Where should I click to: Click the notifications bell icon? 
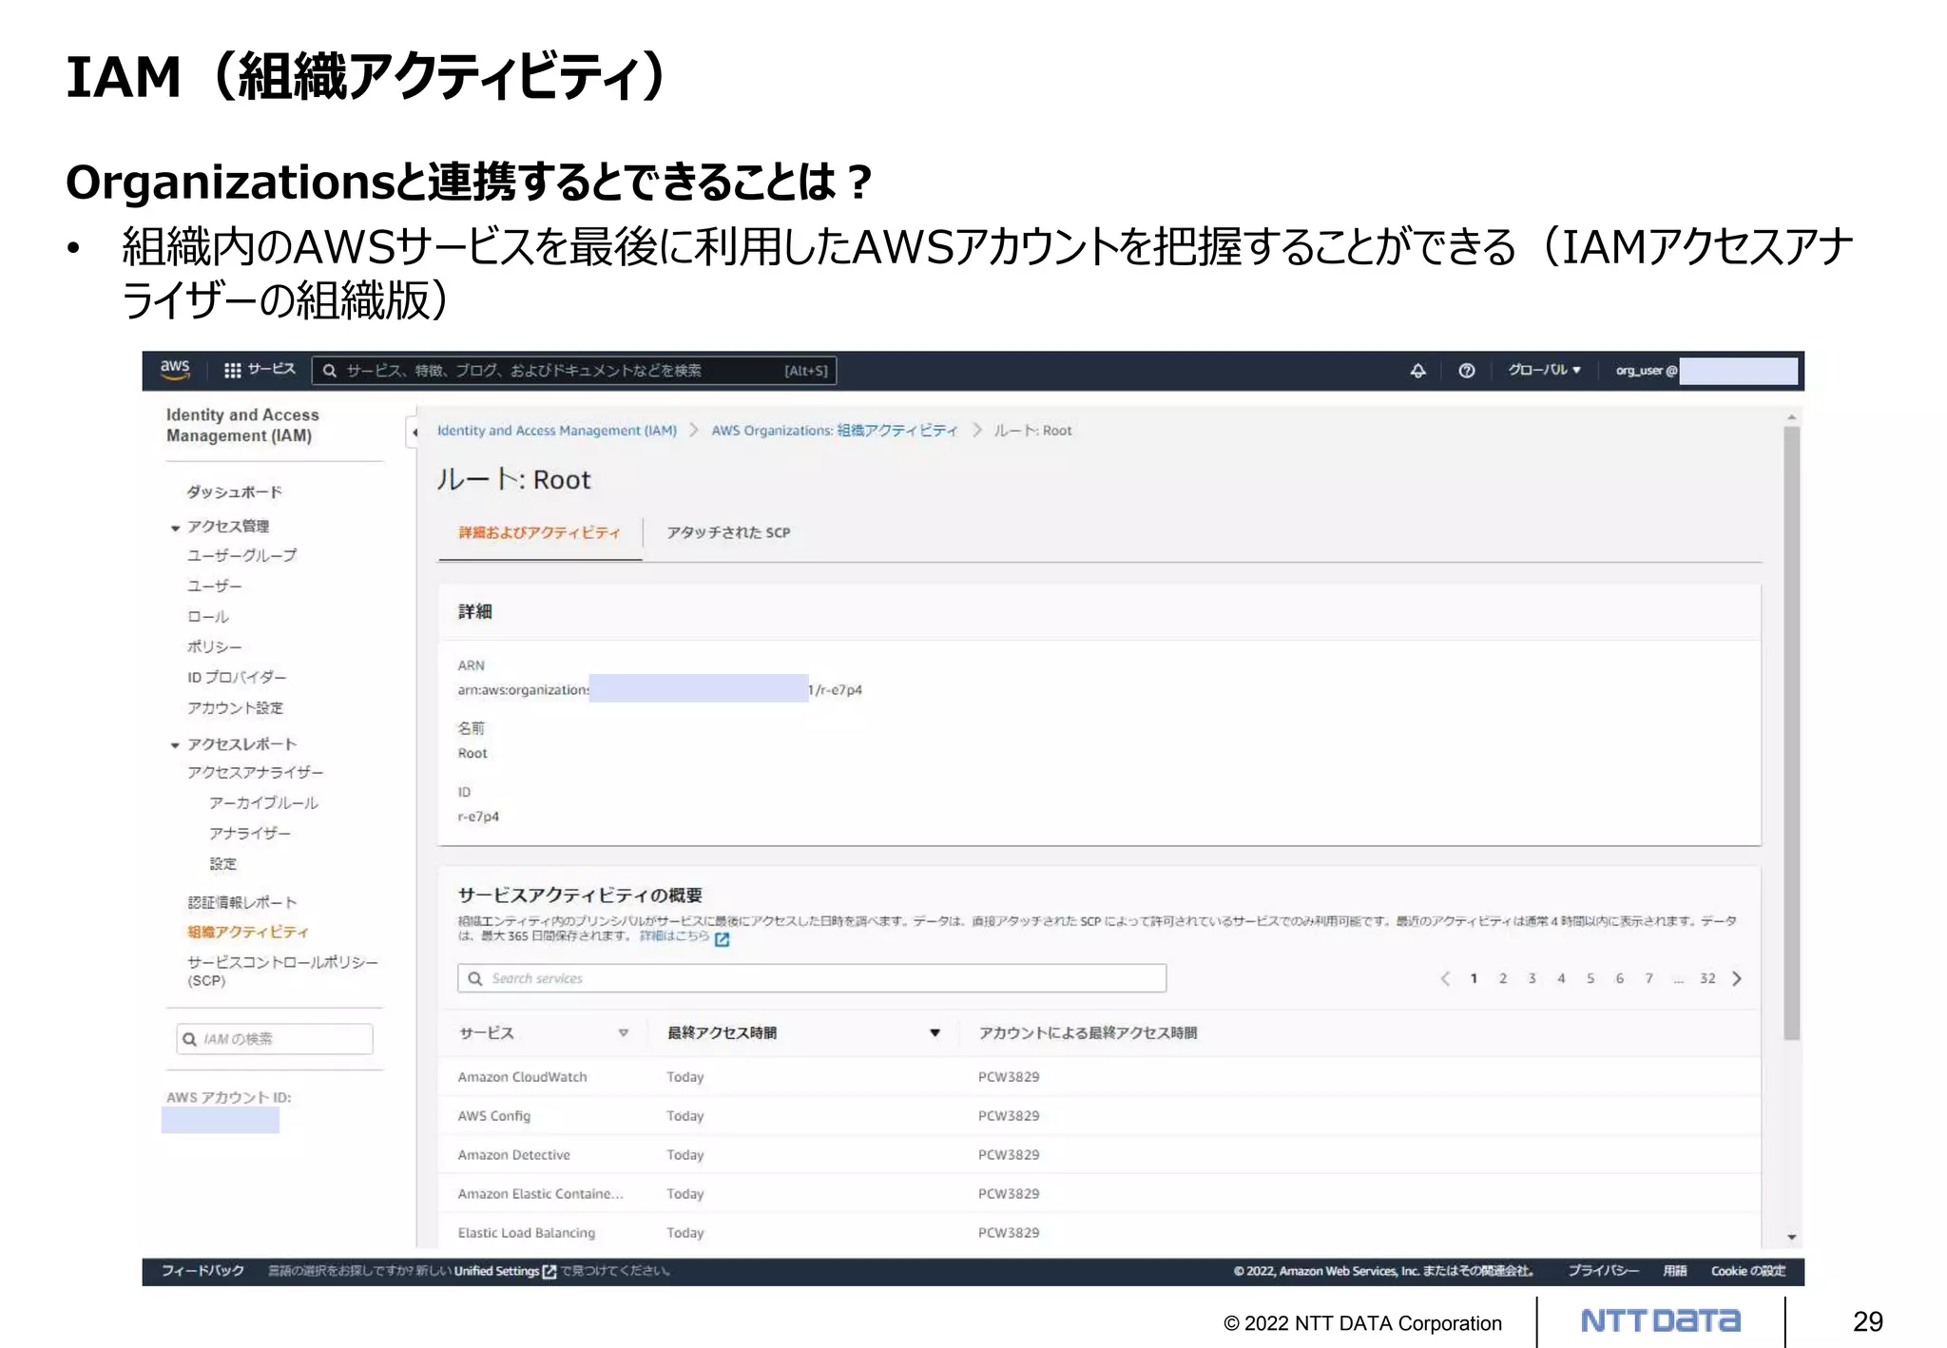[x=1417, y=371]
